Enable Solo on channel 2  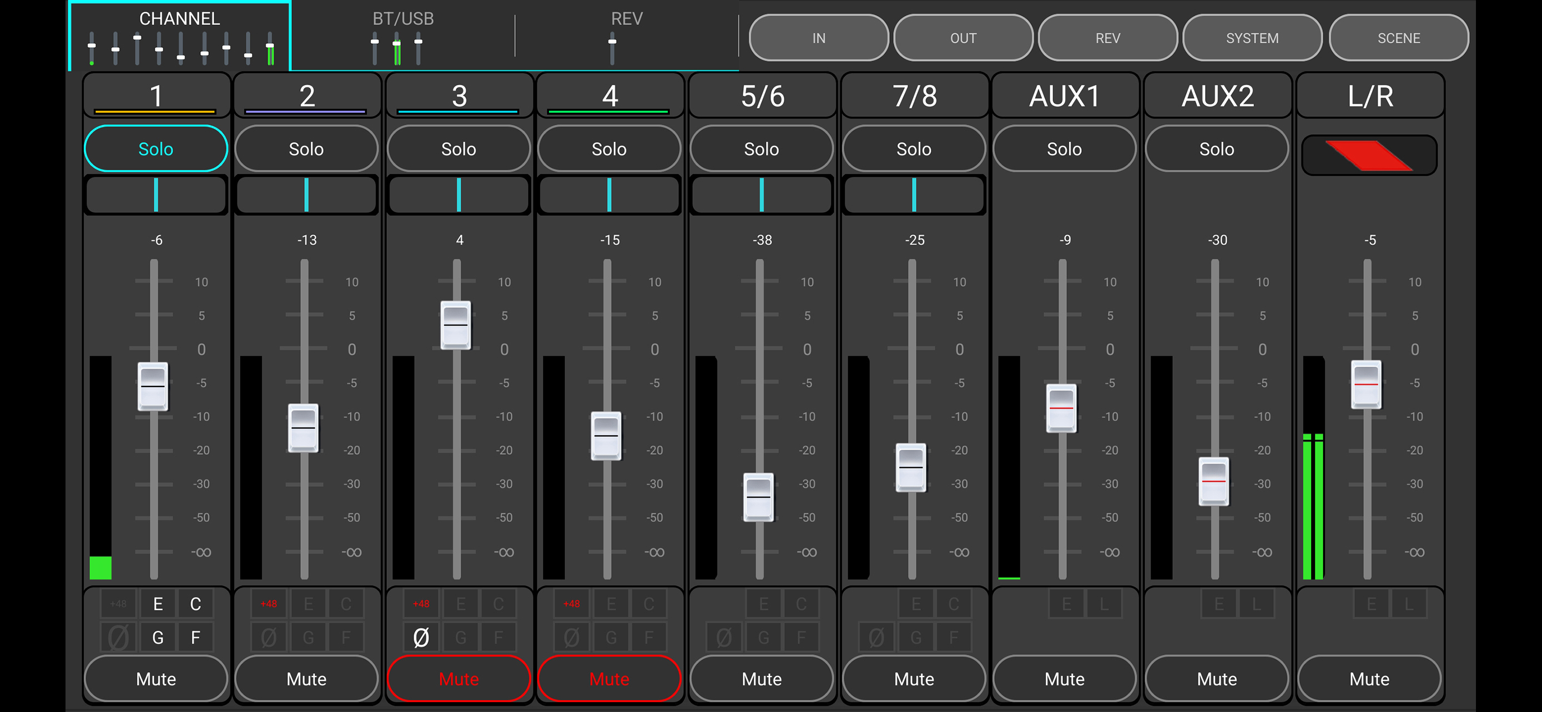coord(306,148)
